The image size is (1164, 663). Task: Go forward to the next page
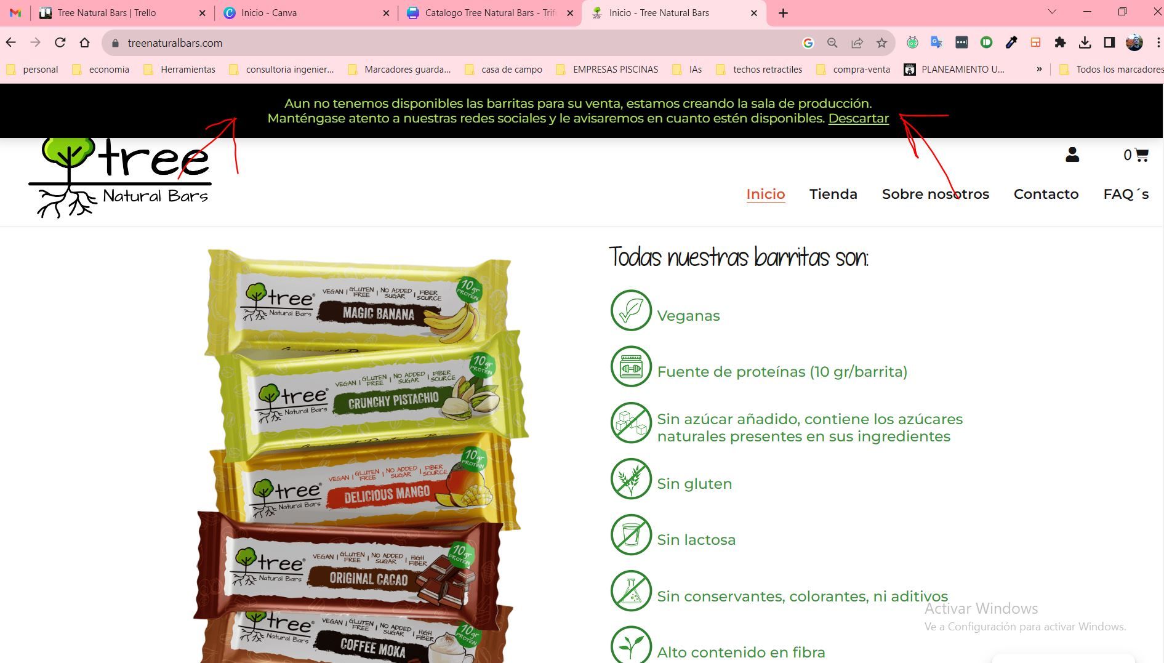(x=36, y=42)
